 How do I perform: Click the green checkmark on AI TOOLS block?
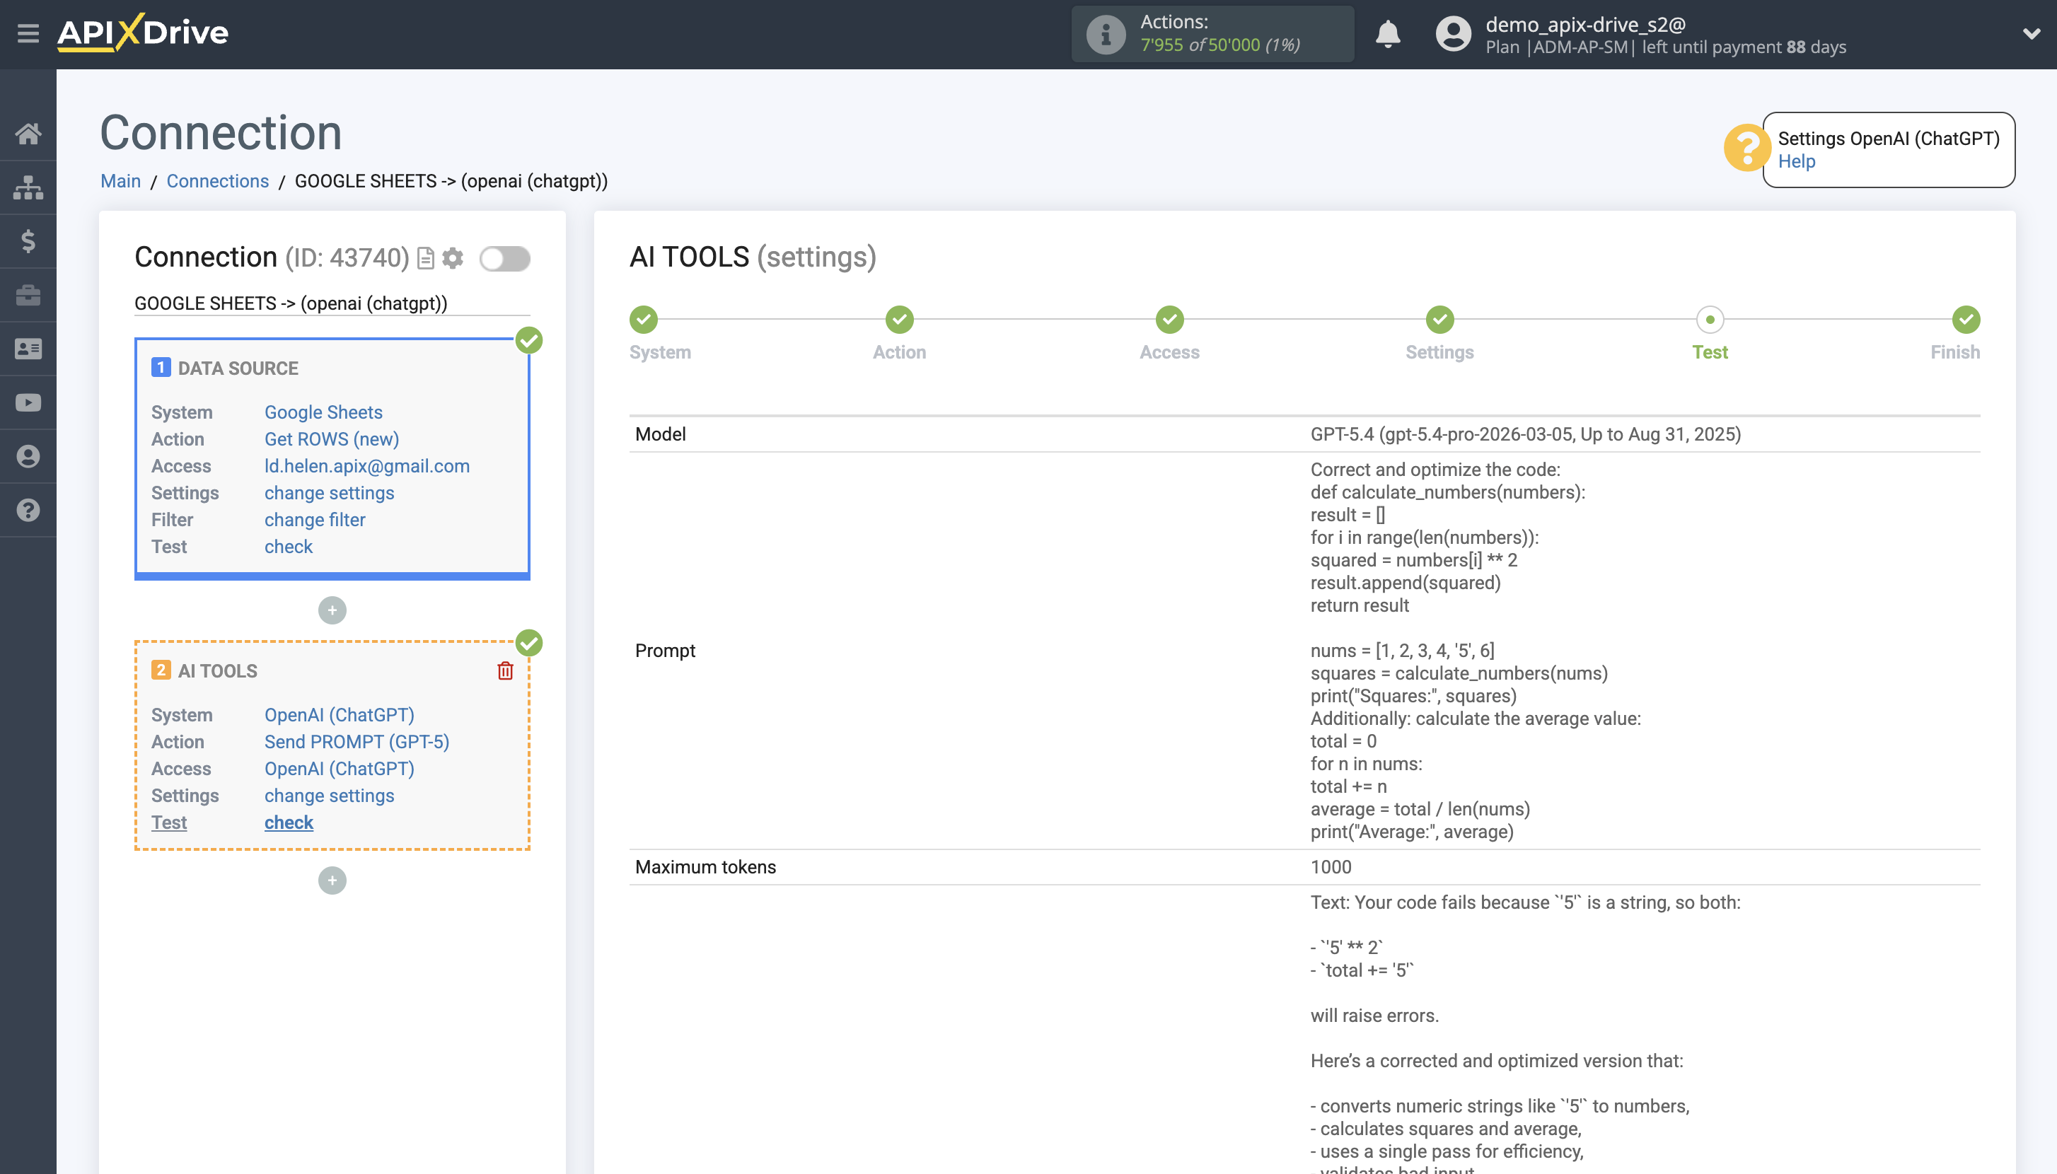[530, 643]
